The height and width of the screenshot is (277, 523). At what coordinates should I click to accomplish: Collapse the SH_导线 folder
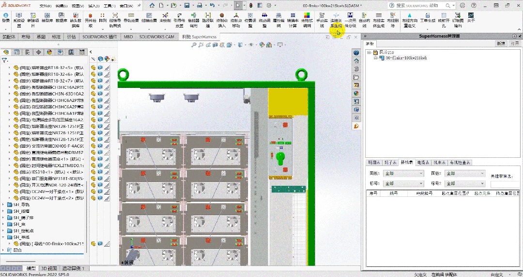coord(3,237)
